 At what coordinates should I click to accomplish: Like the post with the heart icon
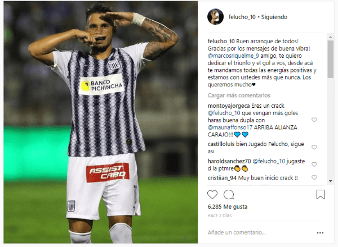coord(212,194)
